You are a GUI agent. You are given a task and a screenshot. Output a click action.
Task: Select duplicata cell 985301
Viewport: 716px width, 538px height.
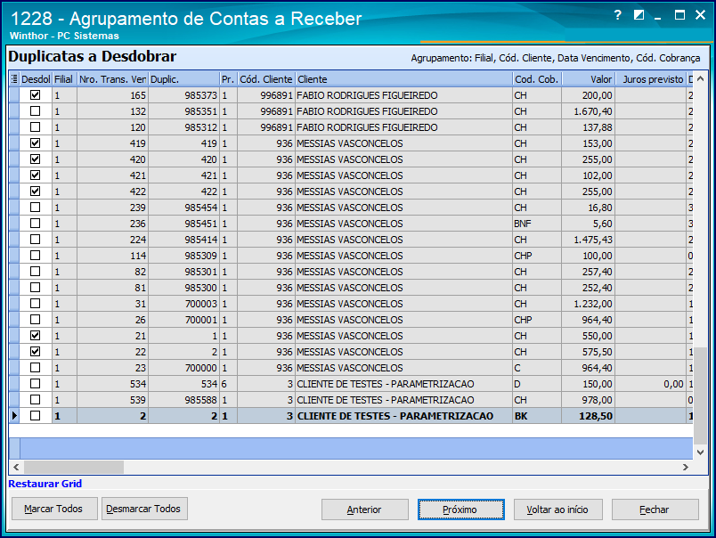[184, 272]
